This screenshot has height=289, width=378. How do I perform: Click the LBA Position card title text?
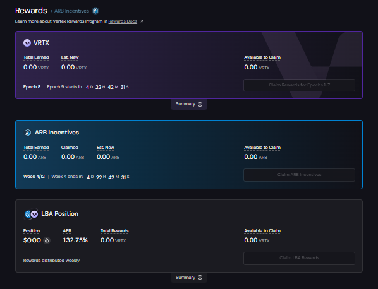pos(60,214)
